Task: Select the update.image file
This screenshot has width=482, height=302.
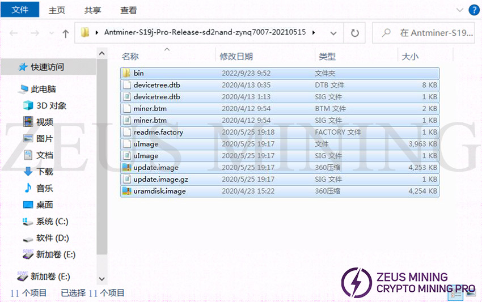Action: (280, 168)
